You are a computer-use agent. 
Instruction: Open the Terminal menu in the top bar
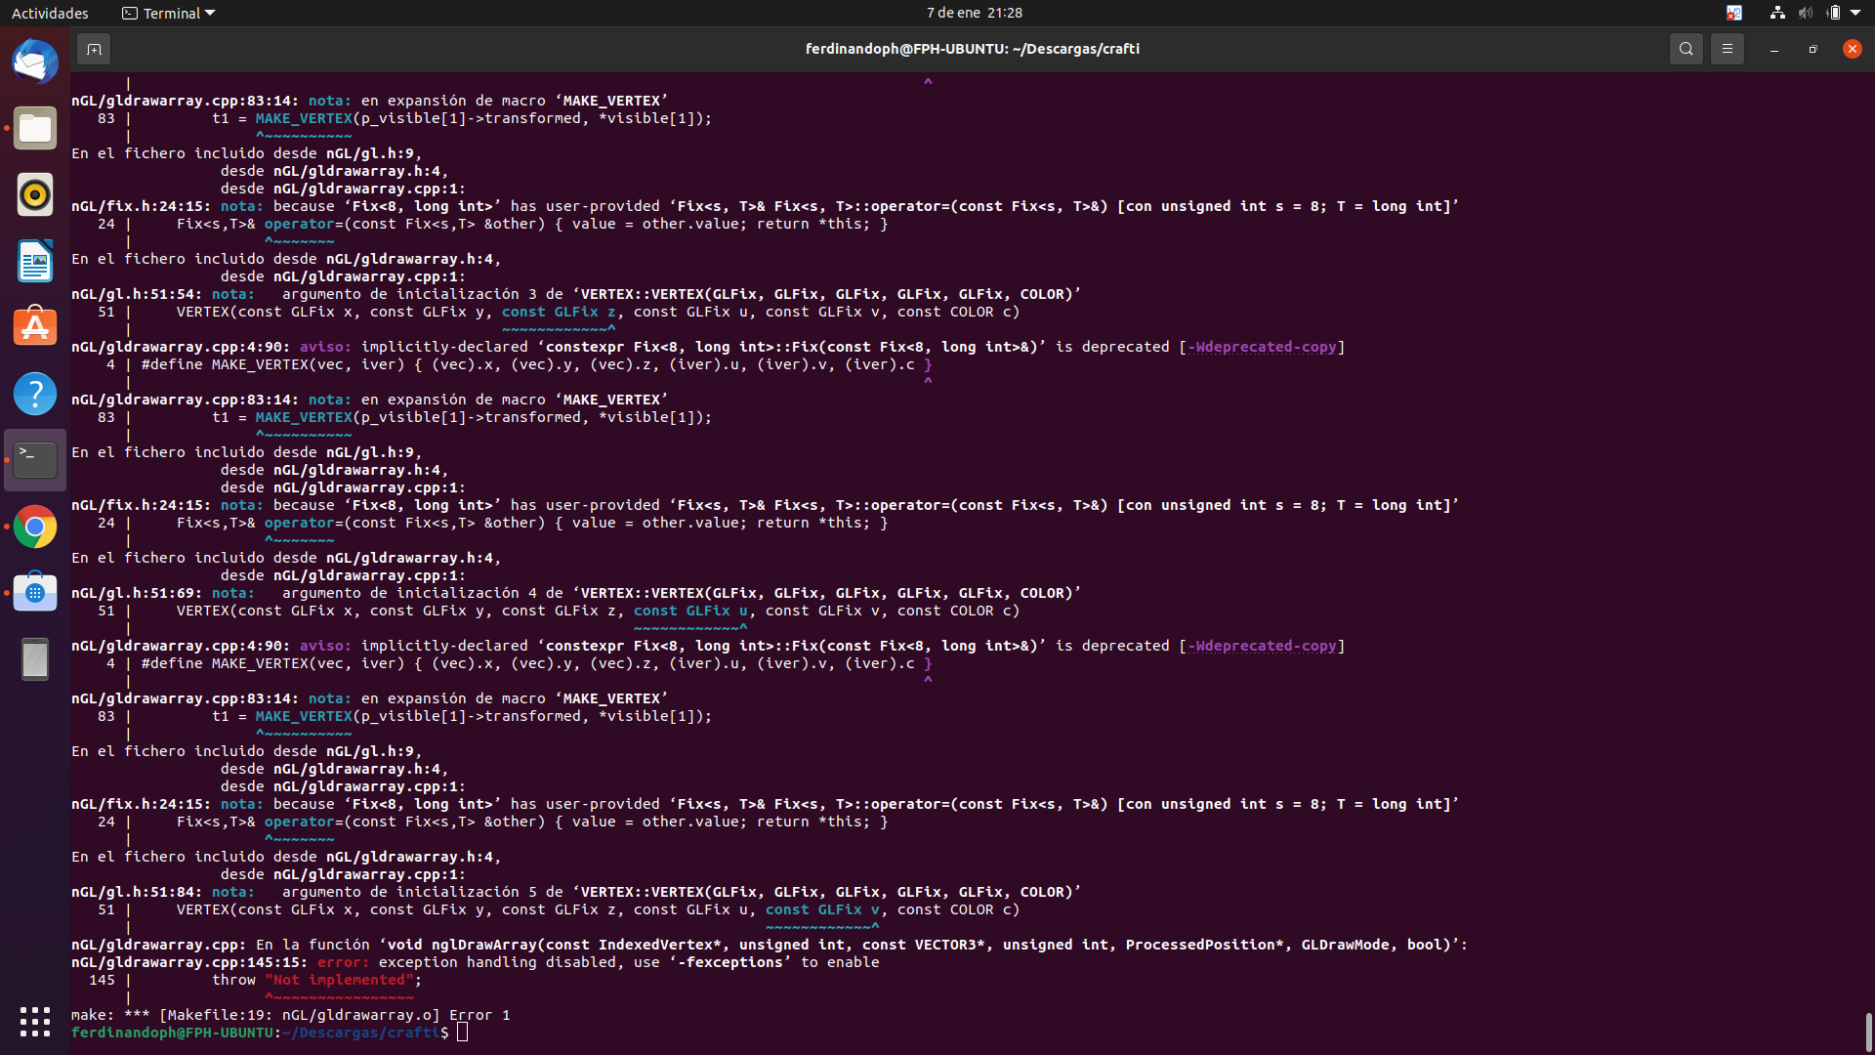(166, 13)
